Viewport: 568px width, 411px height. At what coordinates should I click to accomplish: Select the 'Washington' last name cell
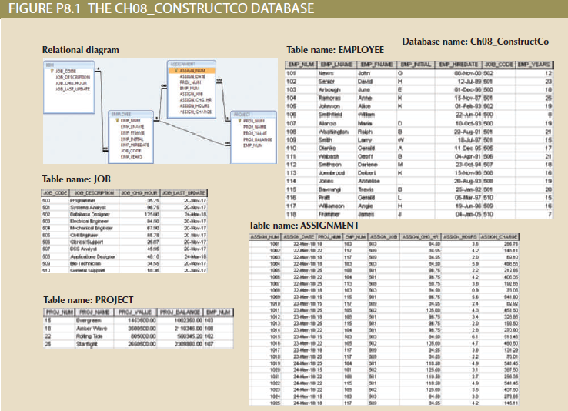337,132
